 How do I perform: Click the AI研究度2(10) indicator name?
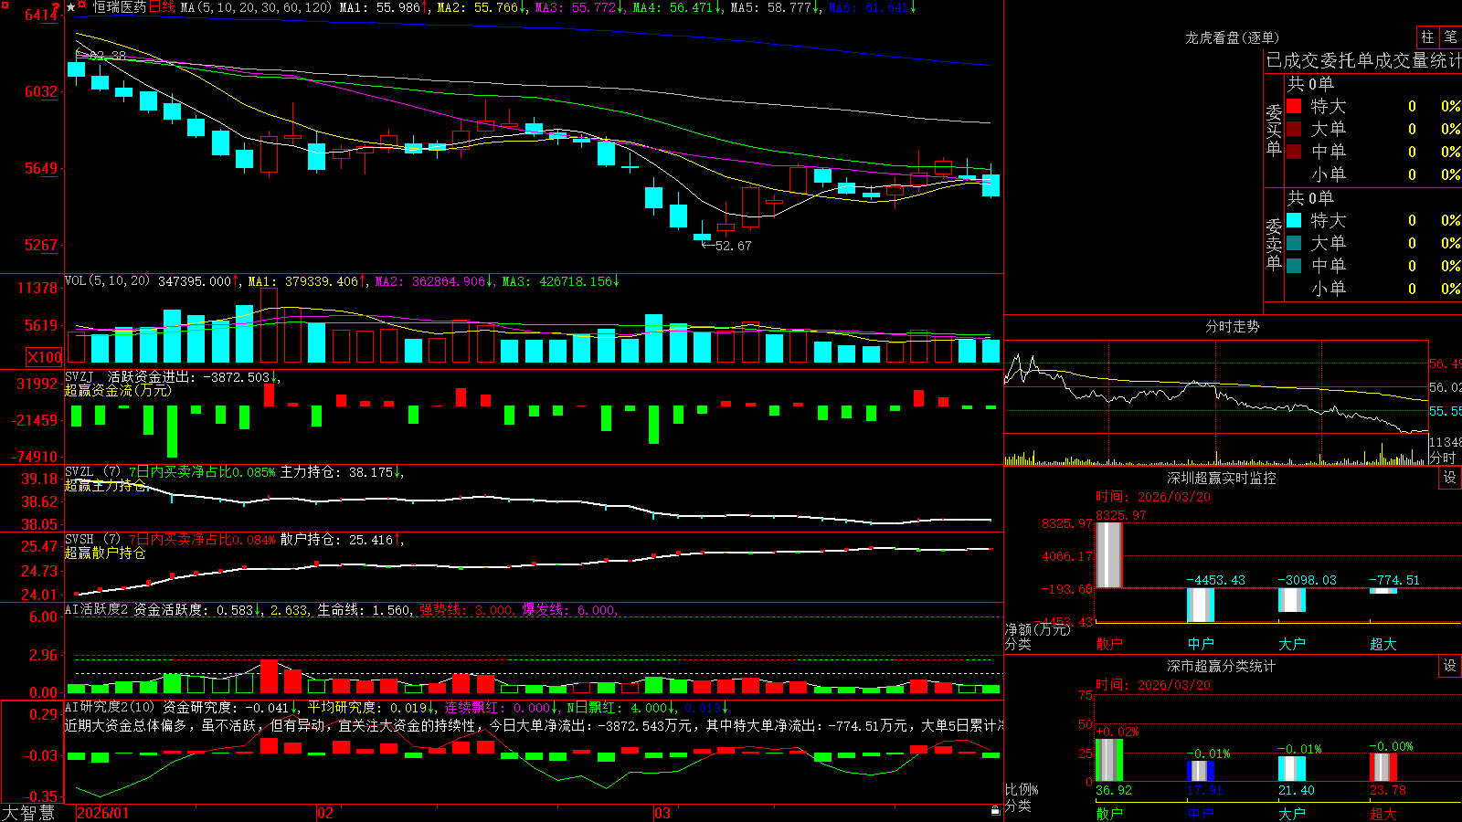click(x=111, y=707)
